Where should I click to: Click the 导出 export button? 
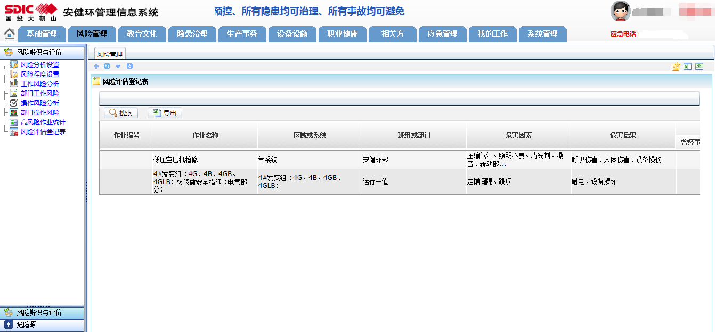click(165, 113)
